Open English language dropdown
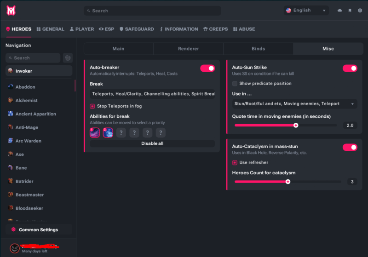The width and height of the screenshot is (368, 257). click(x=306, y=10)
